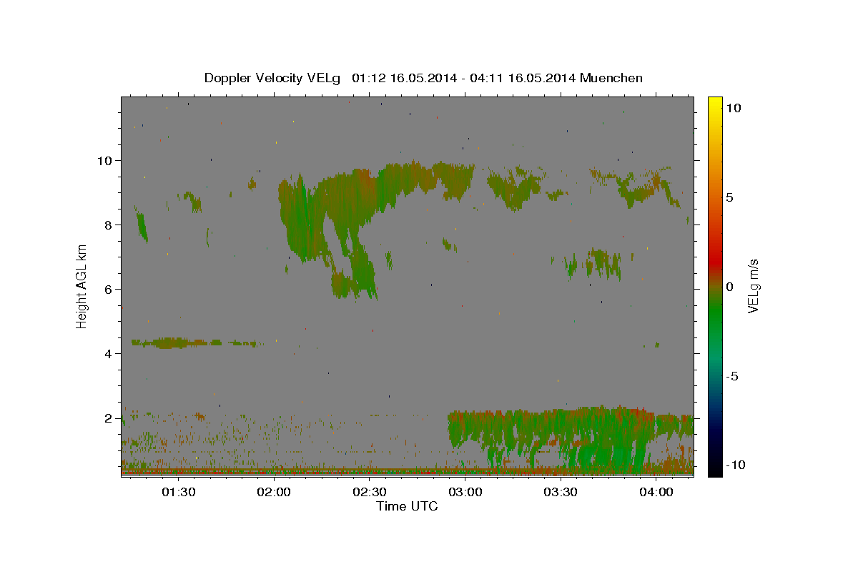This screenshot has width=858, height=572.
Task: Click the 01:30 time tick label
Action: 178,492
